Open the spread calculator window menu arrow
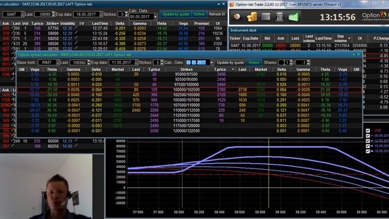 click(354, 55)
